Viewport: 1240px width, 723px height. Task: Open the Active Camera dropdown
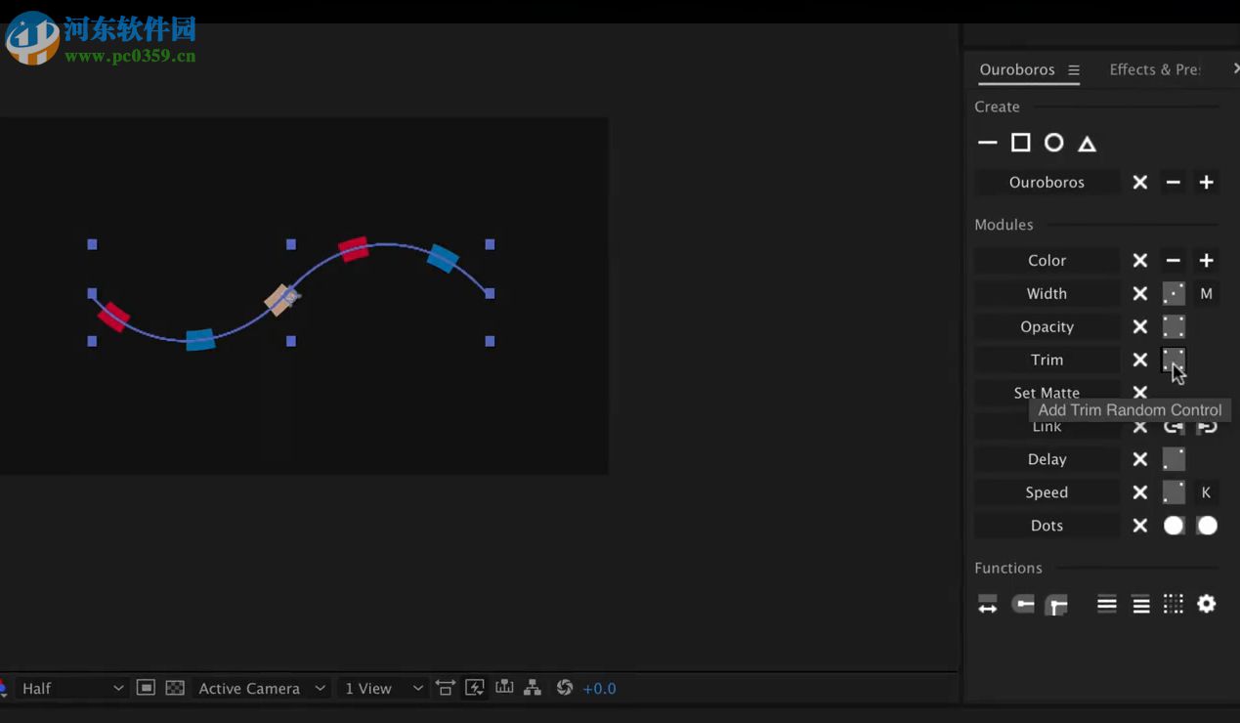click(260, 688)
